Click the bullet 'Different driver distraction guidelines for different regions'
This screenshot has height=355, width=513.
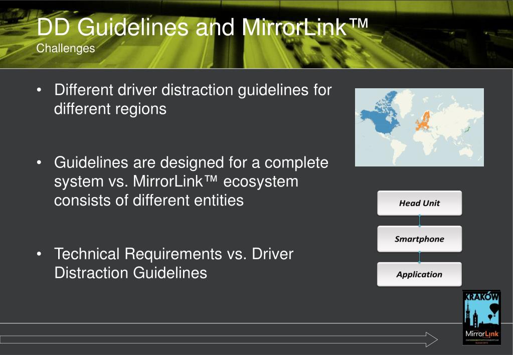pyautogui.click(x=193, y=99)
